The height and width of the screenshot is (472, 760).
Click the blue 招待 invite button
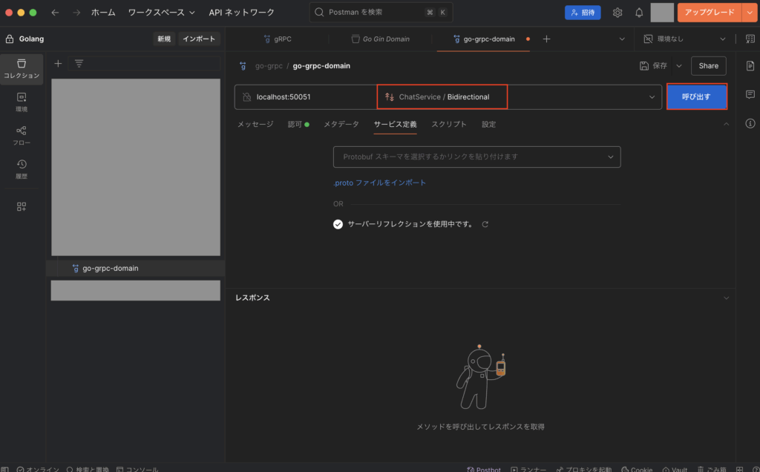(583, 13)
